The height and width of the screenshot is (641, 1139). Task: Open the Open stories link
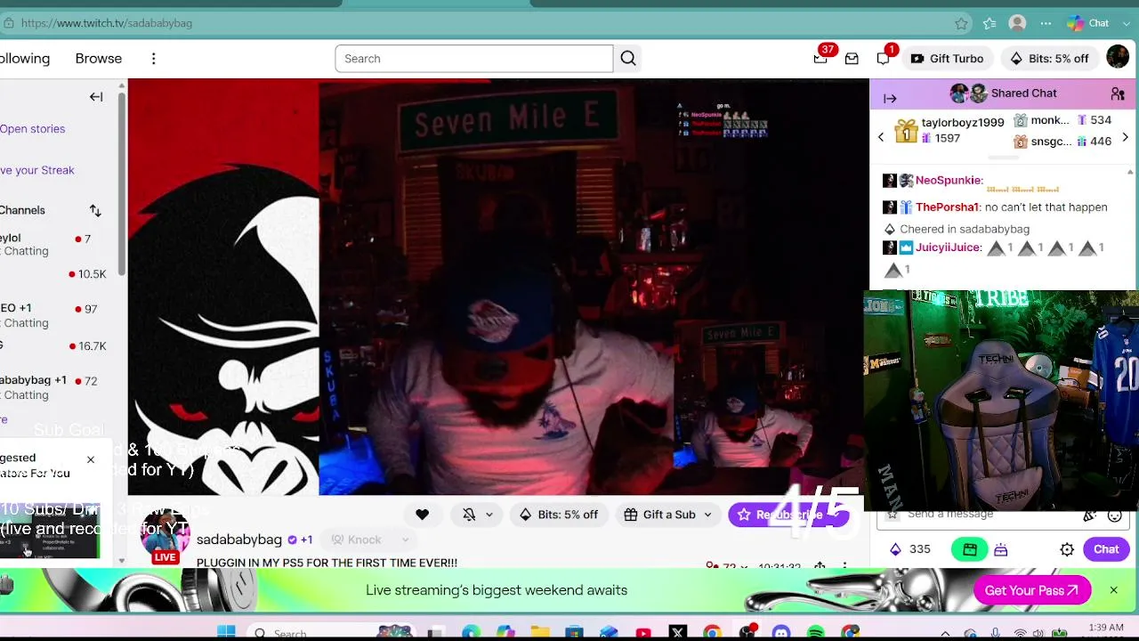[x=33, y=129]
